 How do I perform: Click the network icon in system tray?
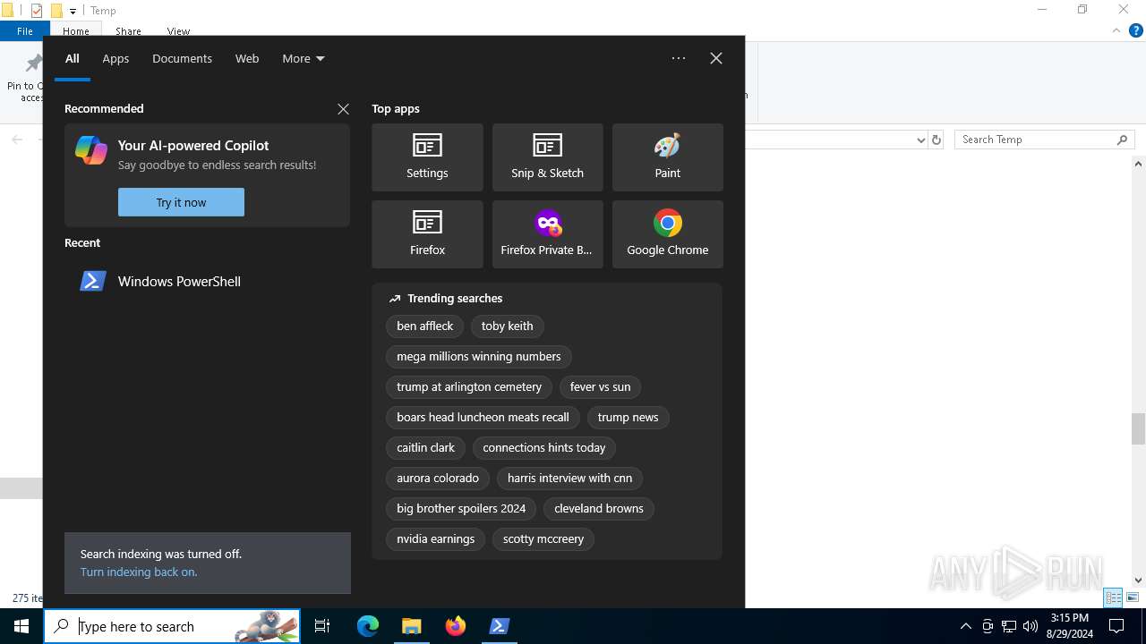pyautogui.click(x=1009, y=626)
